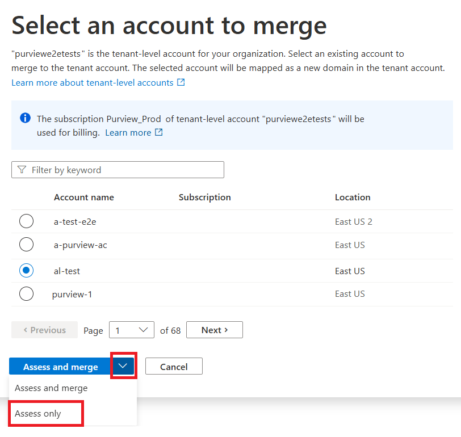
Task: Click external link icon beside tenant-level accounts link
Action: click(181, 82)
